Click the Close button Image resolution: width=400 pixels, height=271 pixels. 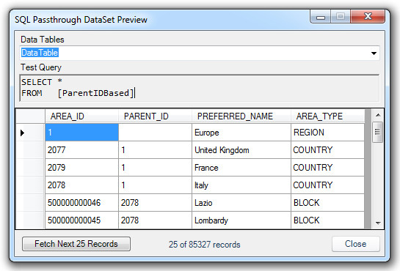[x=356, y=244]
